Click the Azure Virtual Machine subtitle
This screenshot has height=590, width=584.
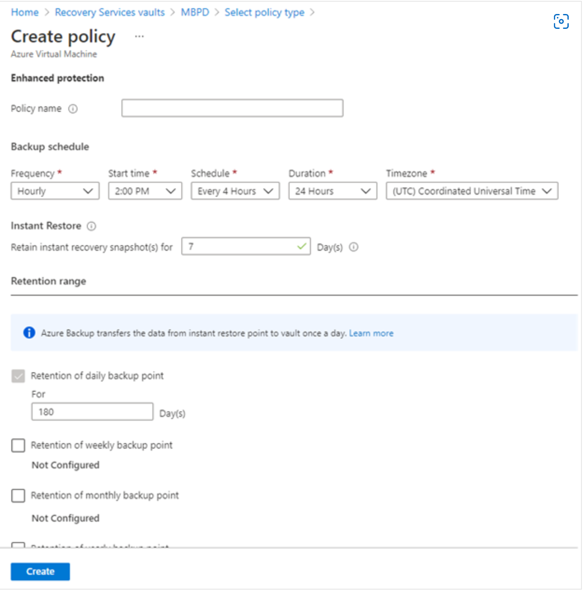54,54
